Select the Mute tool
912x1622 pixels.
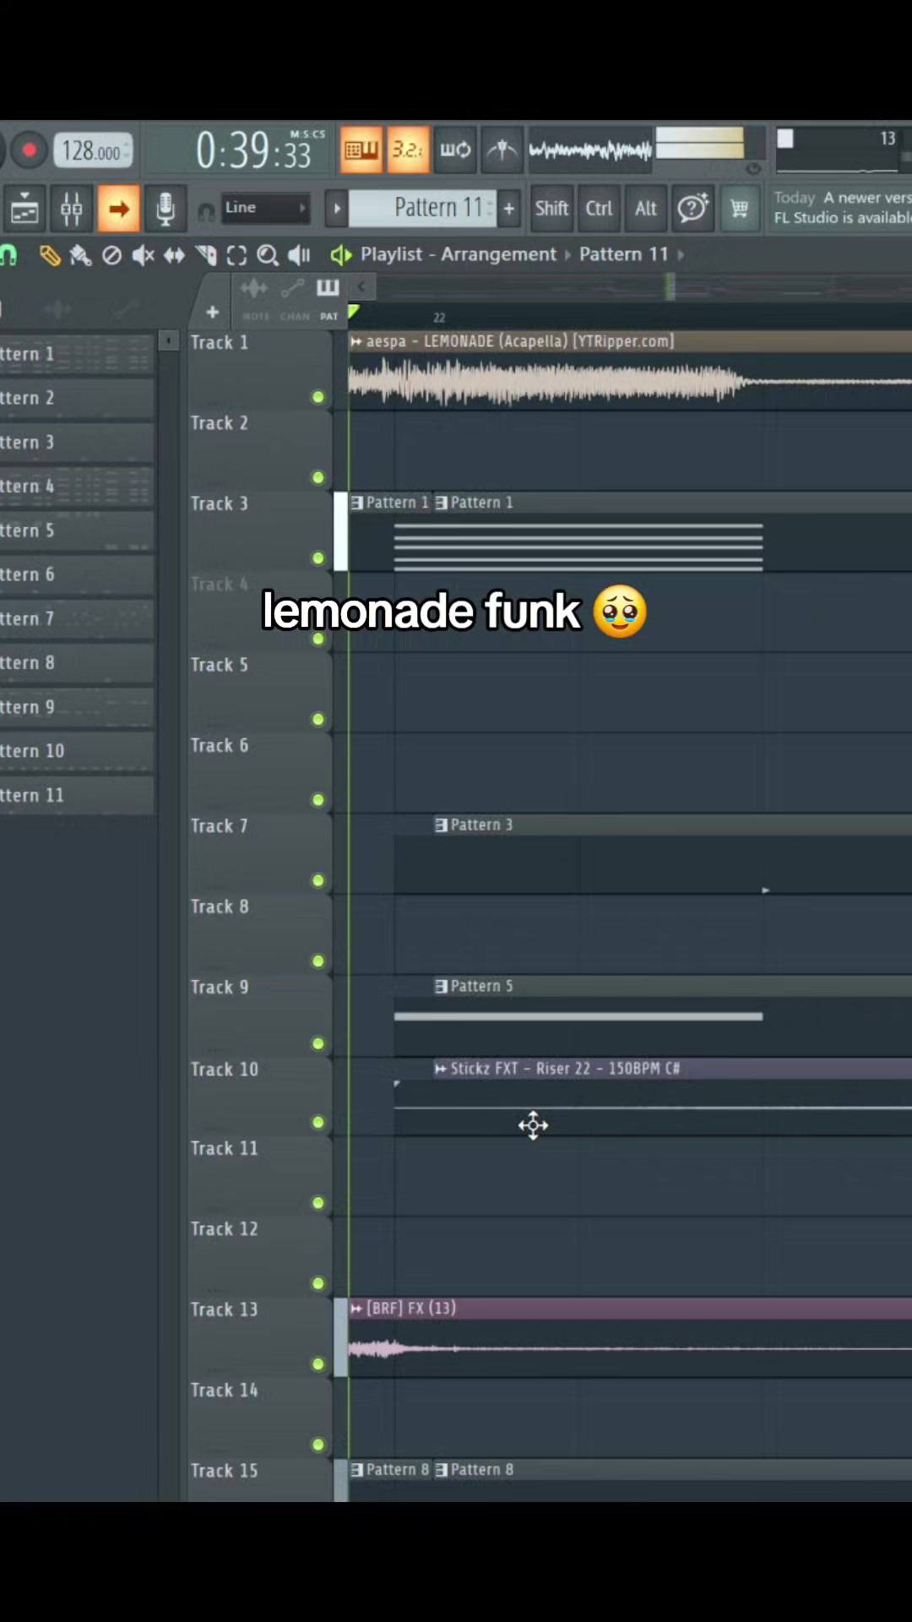pyautogui.click(x=143, y=255)
